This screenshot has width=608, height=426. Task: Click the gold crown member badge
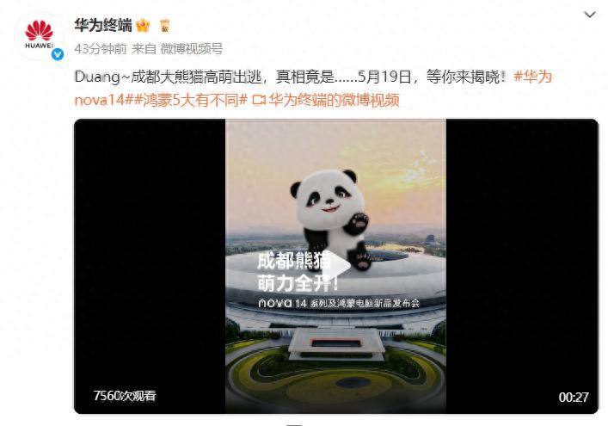(x=143, y=26)
